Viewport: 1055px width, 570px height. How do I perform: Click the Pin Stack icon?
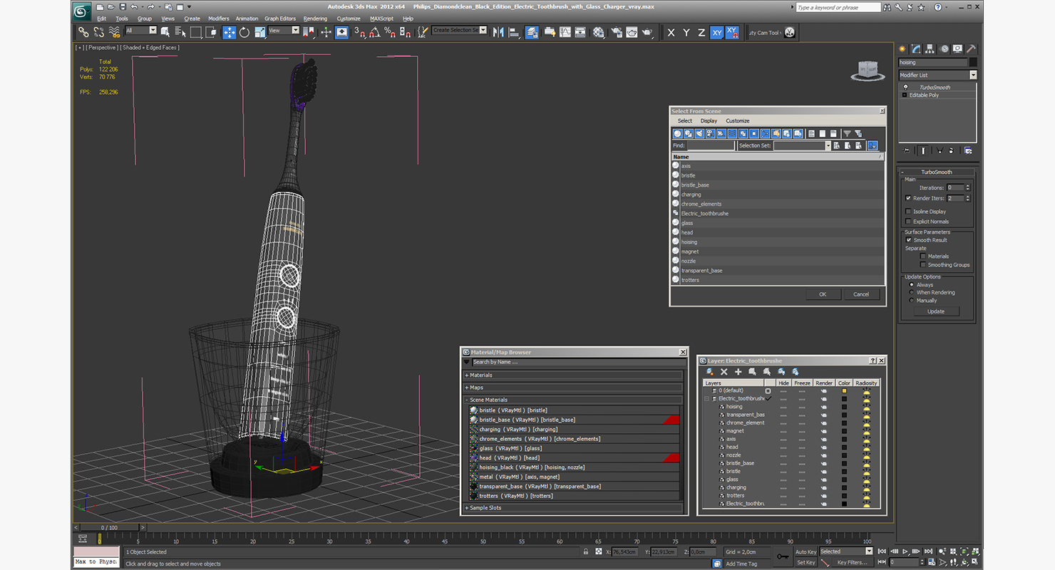(x=907, y=150)
